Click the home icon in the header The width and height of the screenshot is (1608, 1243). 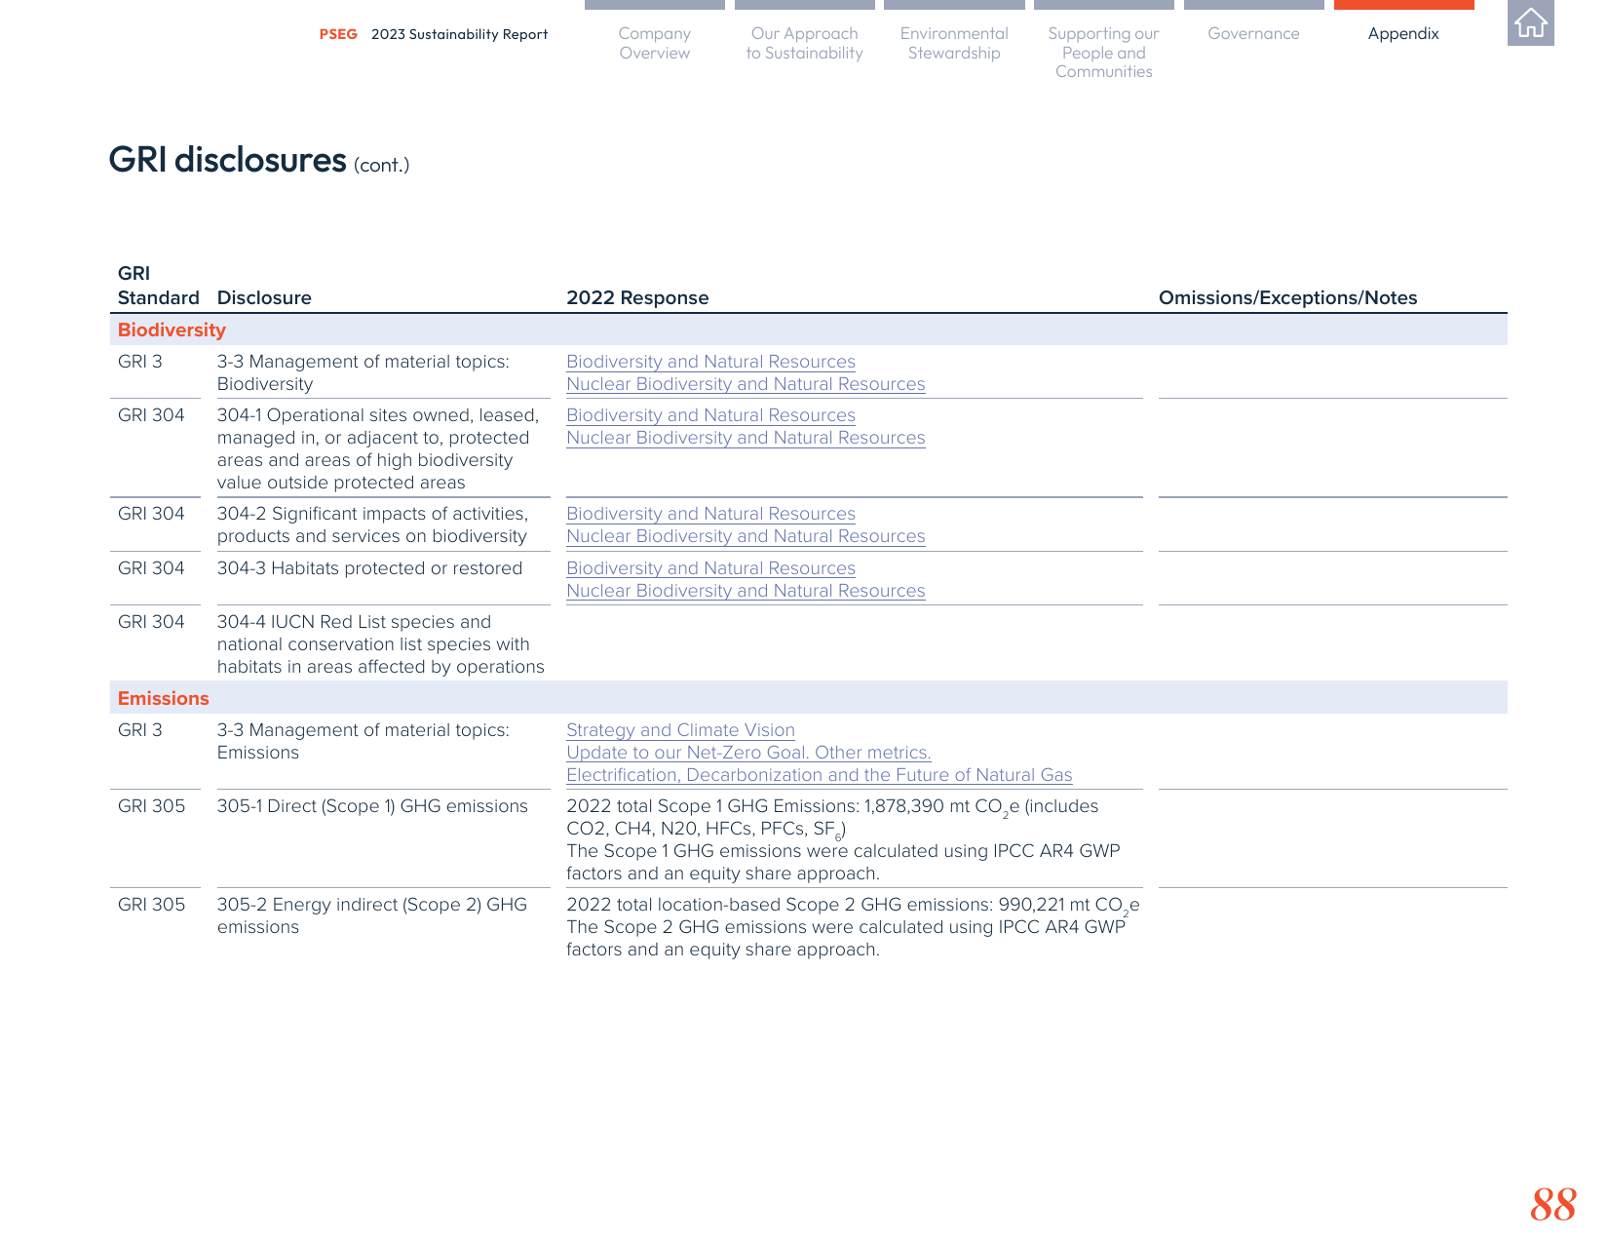click(x=1530, y=22)
